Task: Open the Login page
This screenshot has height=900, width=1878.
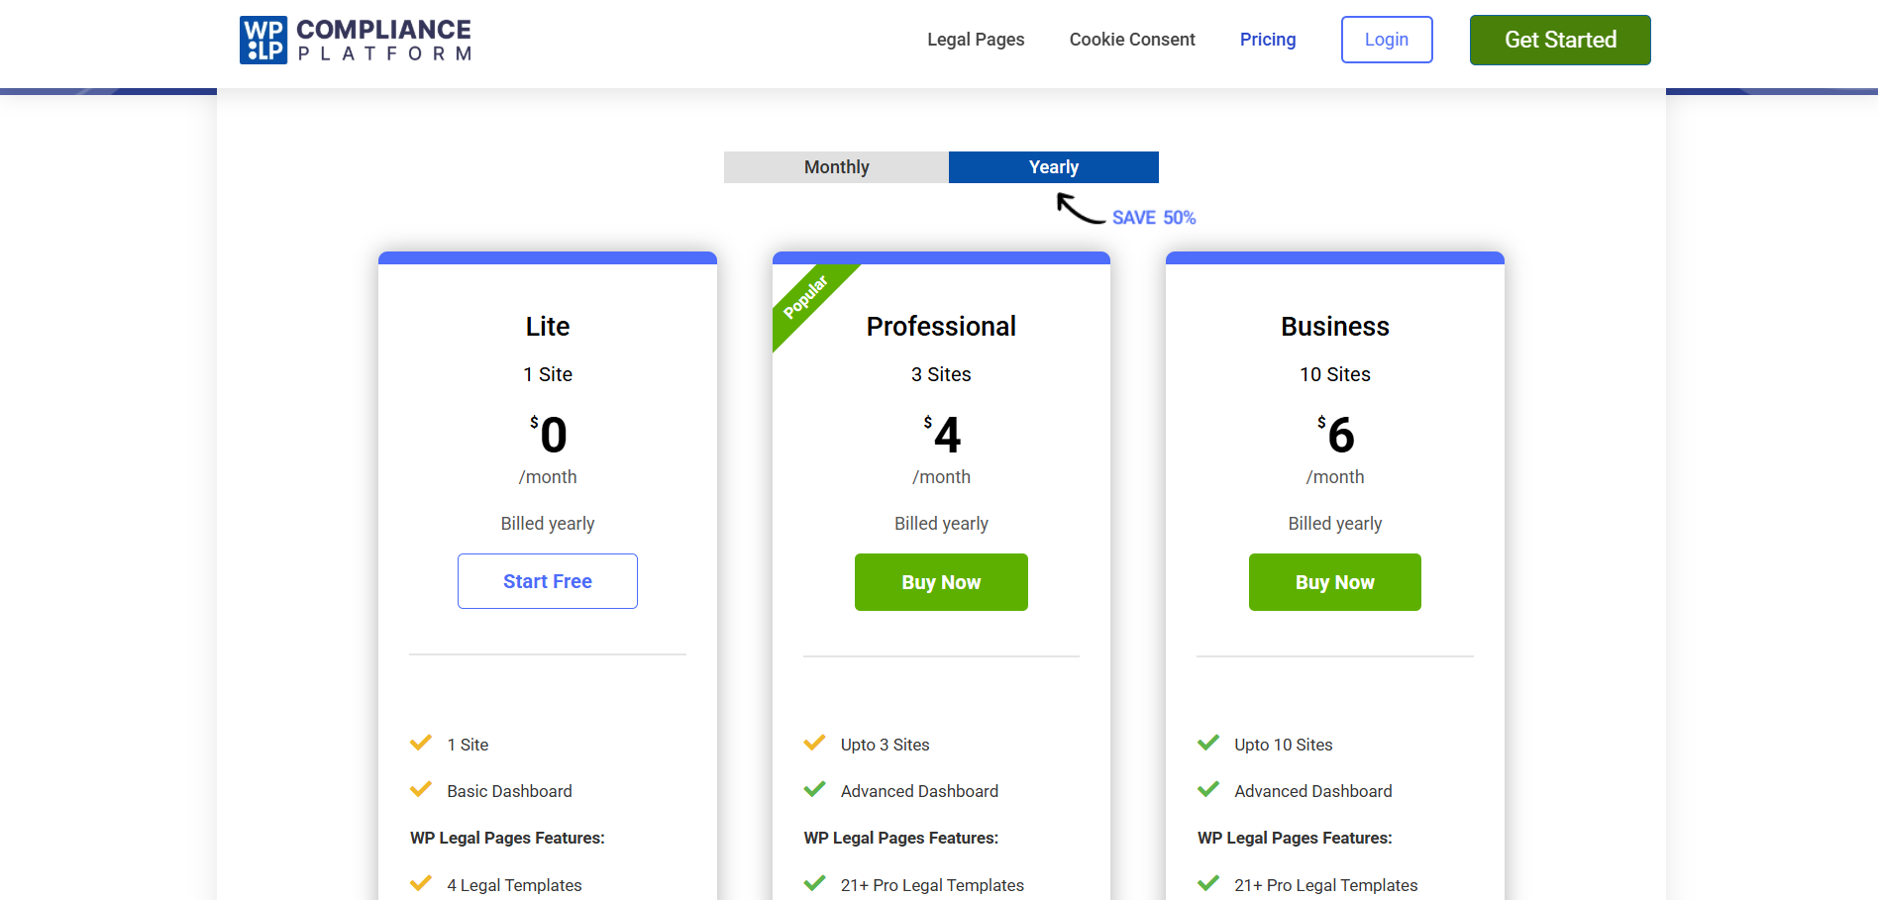Action: (x=1386, y=40)
